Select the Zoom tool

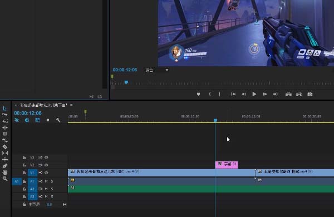pyautogui.click(x=5, y=179)
